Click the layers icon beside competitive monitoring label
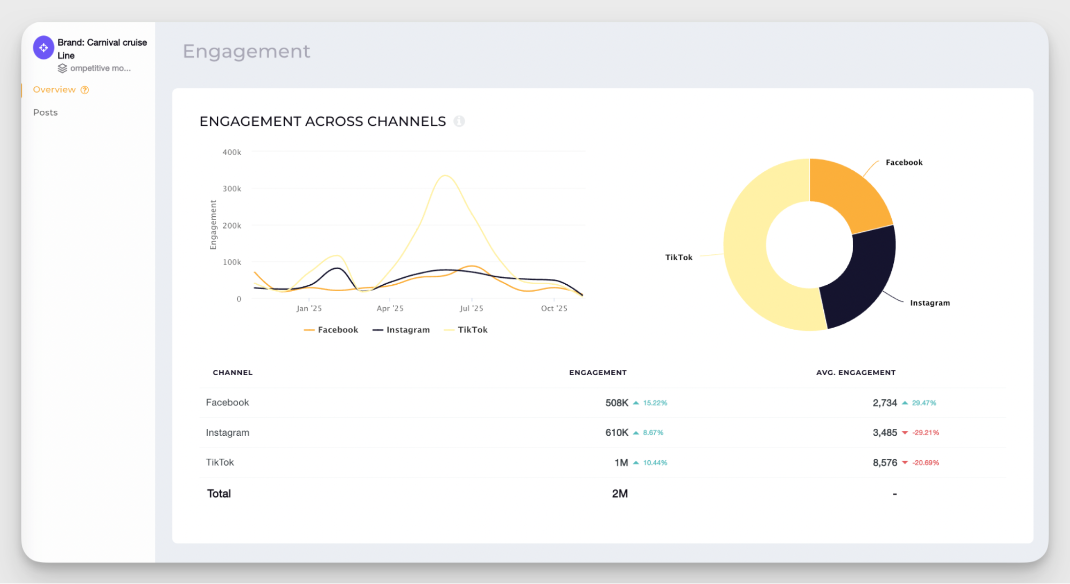 tap(63, 68)
